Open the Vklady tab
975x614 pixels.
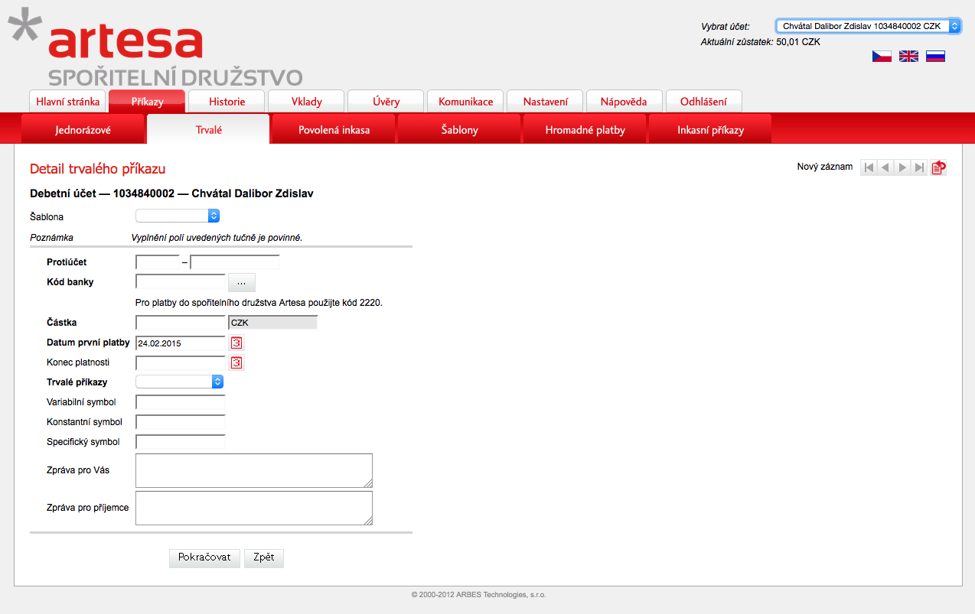coord(306,102)
